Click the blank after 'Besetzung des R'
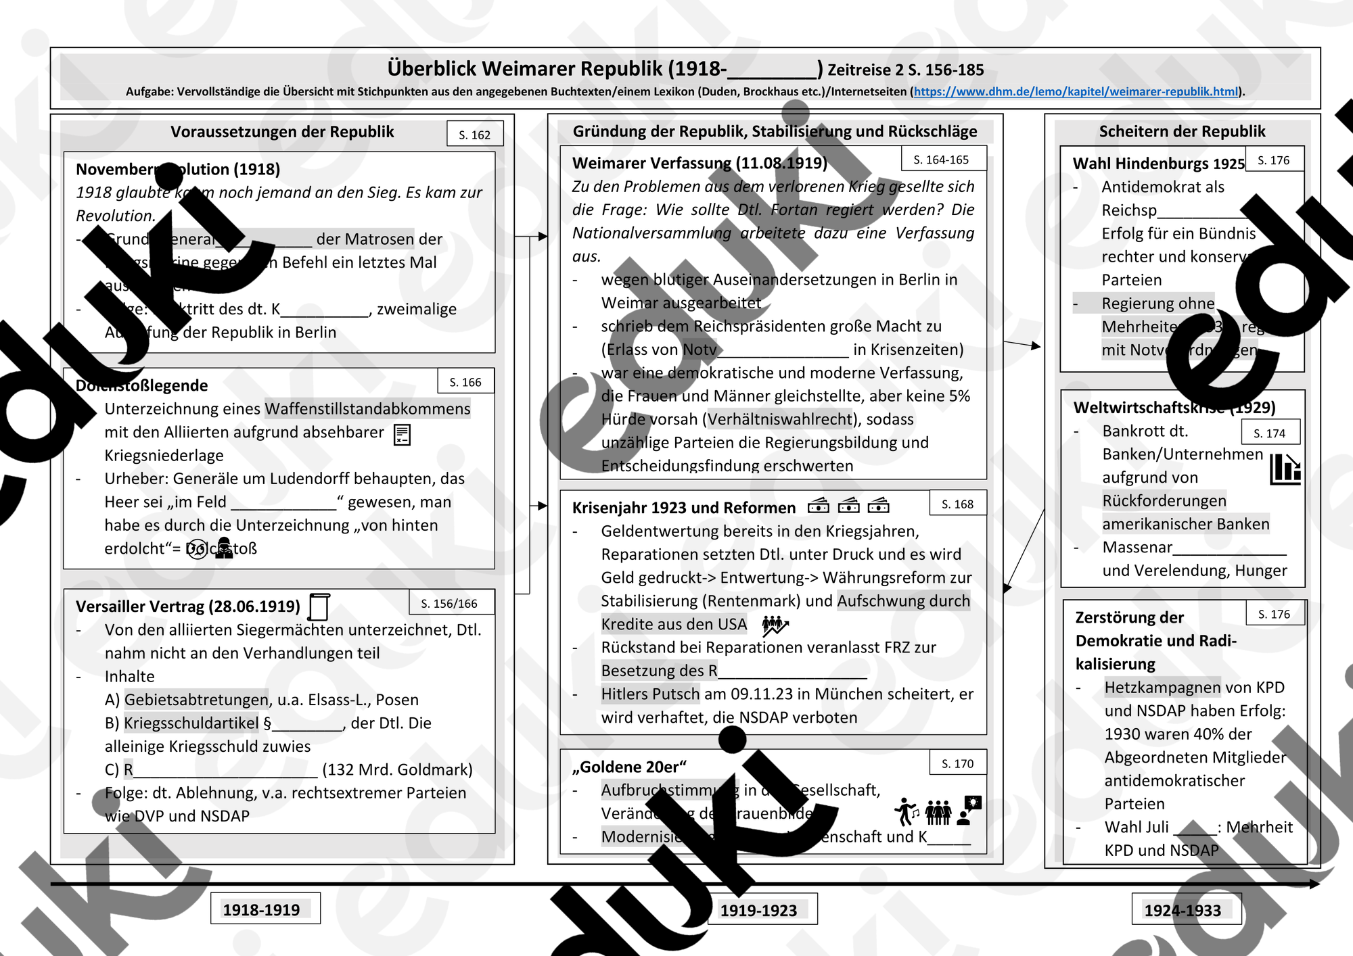Image resolution: width=1353 pixels, height=956 pixels. tap(792, 671)
